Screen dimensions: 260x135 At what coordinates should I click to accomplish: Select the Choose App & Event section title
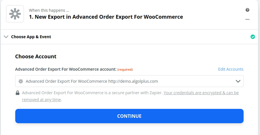point(31,37)
